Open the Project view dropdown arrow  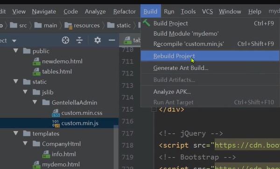pyautogui.click(x=14, y=41)
